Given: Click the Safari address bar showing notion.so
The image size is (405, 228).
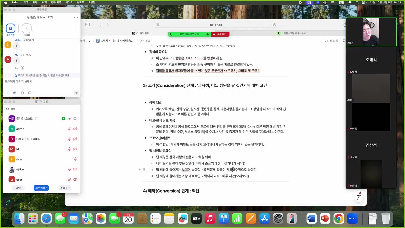Looking at the screenshot, I should point(216,25).
